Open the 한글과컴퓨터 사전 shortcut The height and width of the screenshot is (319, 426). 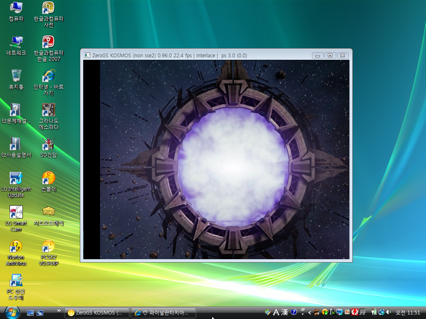pos(48,15)
